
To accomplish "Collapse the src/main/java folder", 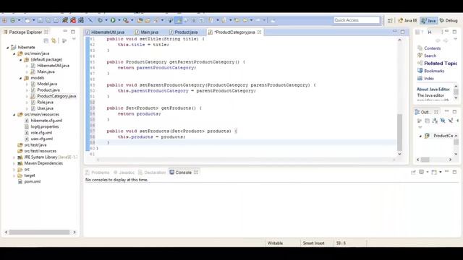I will tap(14, 53).
